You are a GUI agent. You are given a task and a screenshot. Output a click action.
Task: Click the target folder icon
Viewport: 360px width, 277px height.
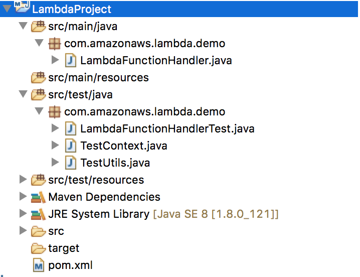point(38,248)
